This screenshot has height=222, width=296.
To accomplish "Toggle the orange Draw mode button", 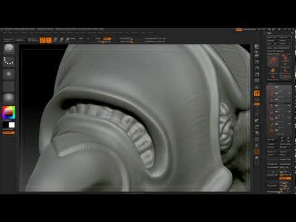I will coord(49,40).
